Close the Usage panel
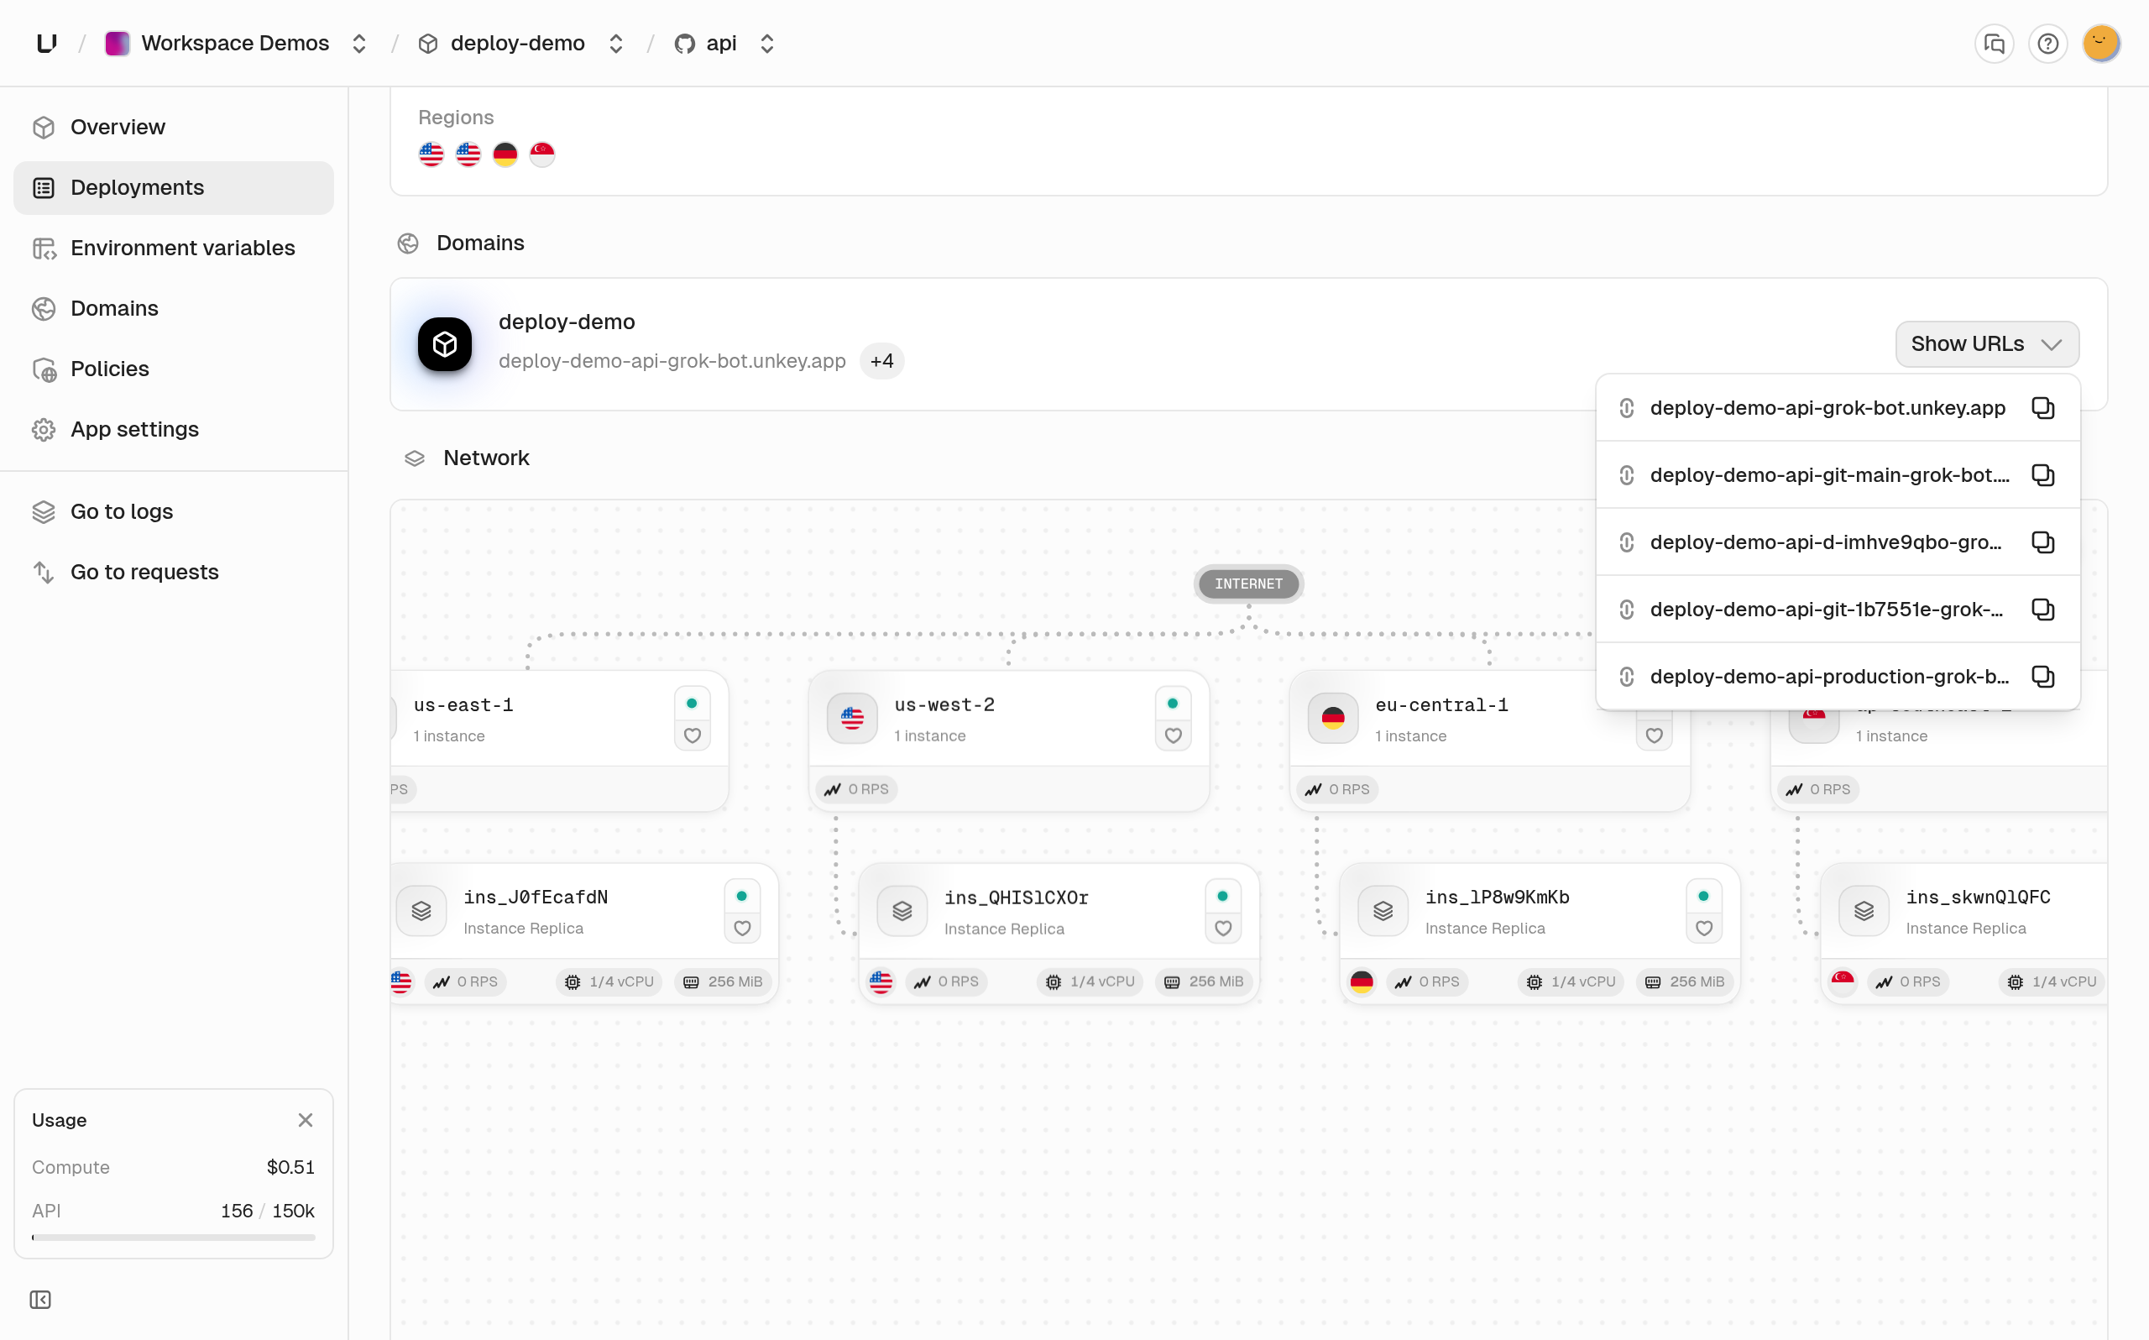The height and width of the screenshot is (1340, 2149). 306,1120
